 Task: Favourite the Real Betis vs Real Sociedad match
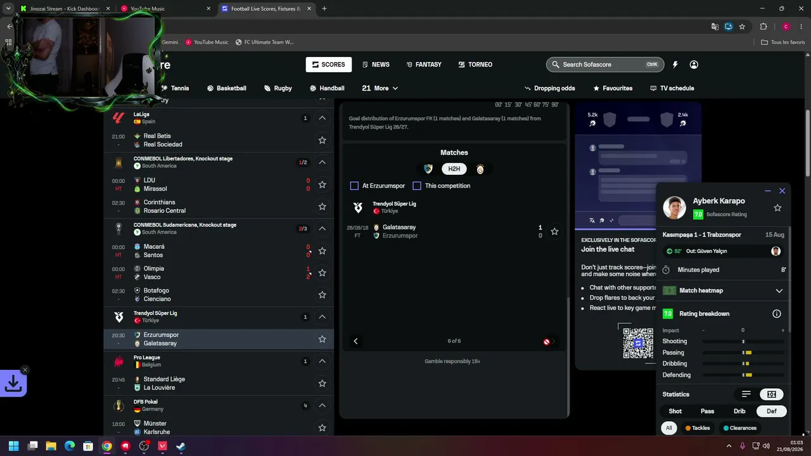point(322,140)
